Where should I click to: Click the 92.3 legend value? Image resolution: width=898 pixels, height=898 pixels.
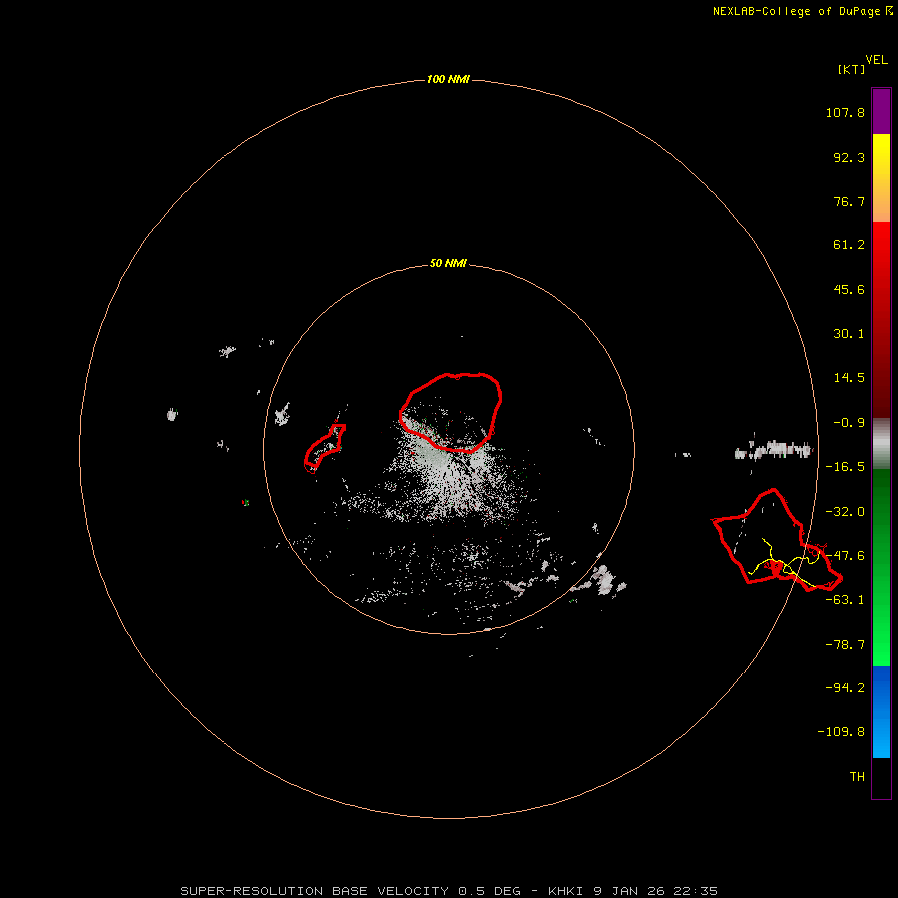click(x=849, y=157)
